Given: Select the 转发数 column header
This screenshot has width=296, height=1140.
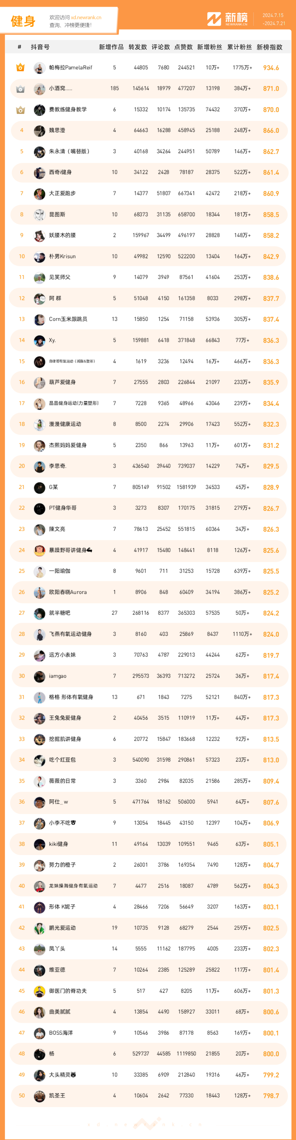Looking at the screenshot, I should click(x=138, y=47).
